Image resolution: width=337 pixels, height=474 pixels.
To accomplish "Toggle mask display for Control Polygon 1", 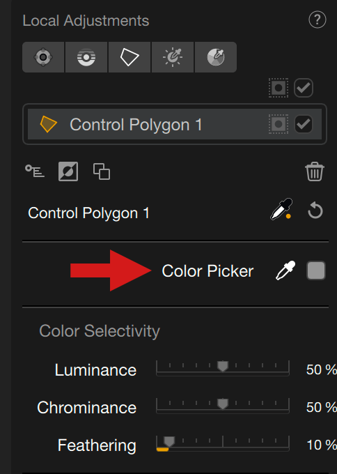I will point(279,124).
